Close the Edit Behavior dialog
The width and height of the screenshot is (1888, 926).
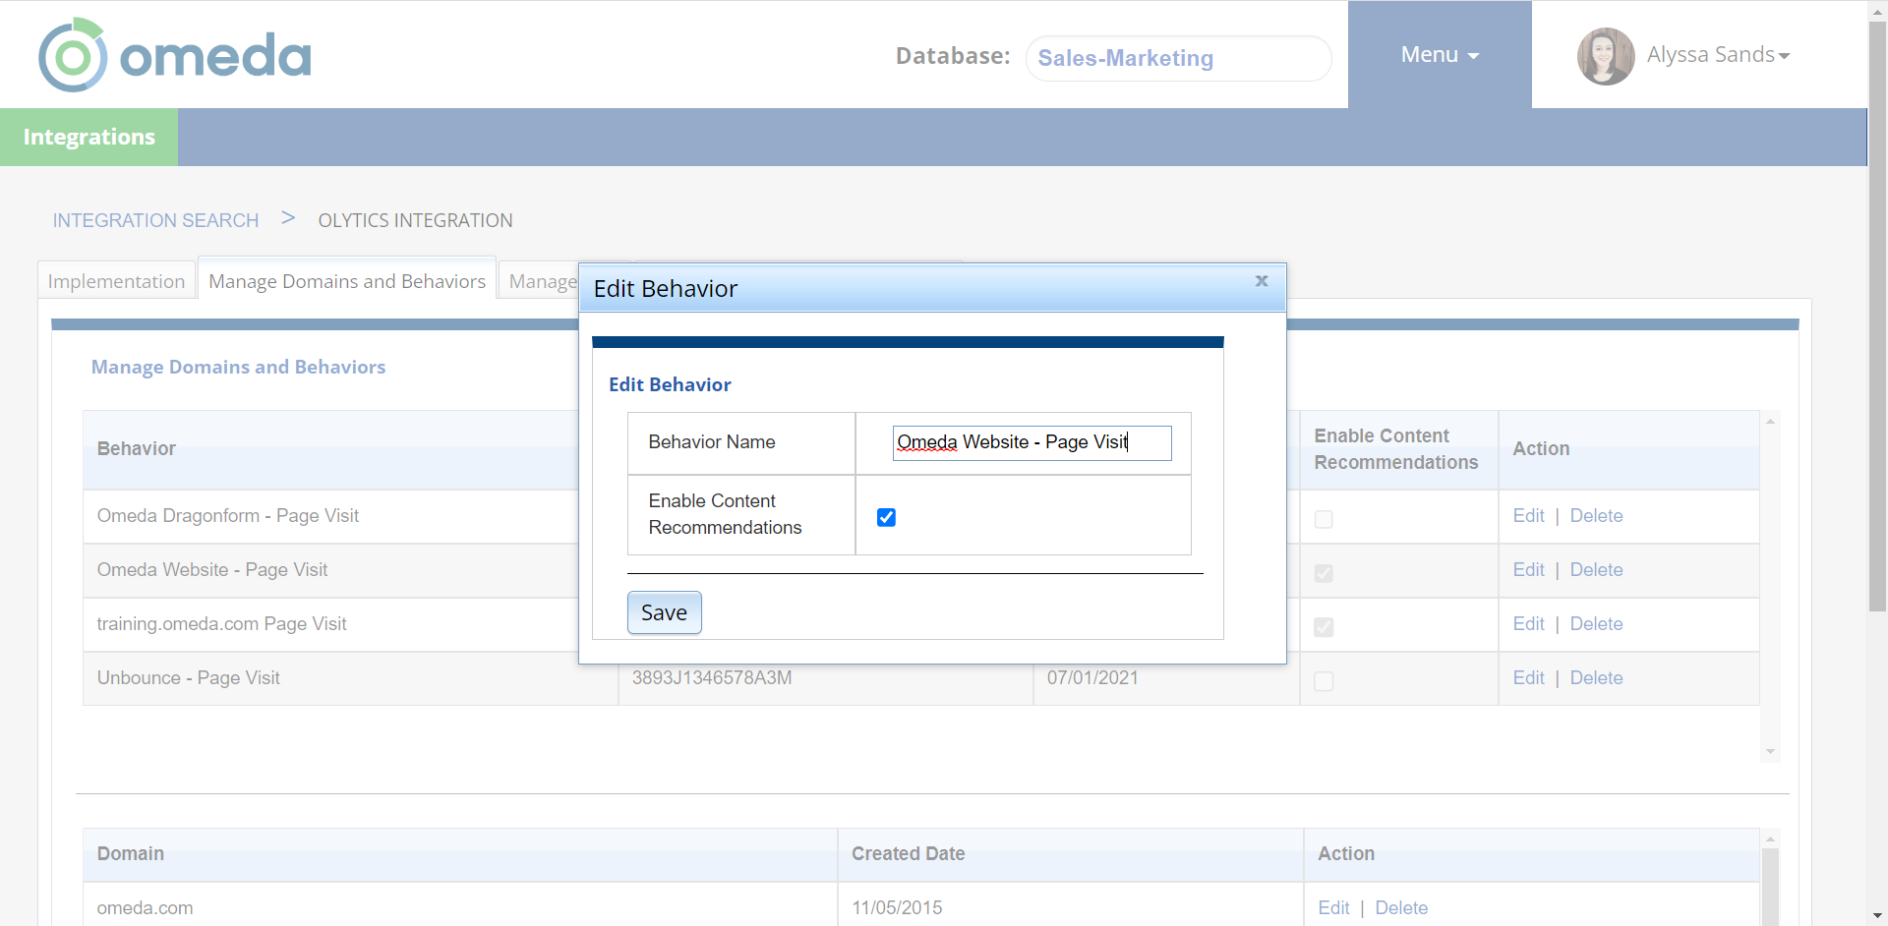[x=1262, y=281]
